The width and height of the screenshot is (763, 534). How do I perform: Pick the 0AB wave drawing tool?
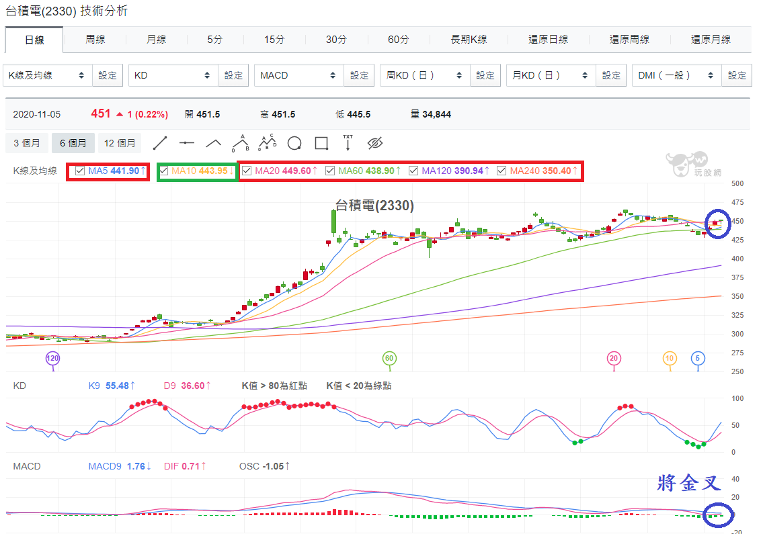(x=241, y=143)
